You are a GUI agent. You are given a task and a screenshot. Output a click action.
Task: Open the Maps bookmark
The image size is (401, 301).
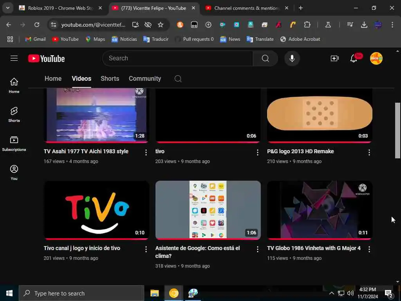click(x=96, y=39)
